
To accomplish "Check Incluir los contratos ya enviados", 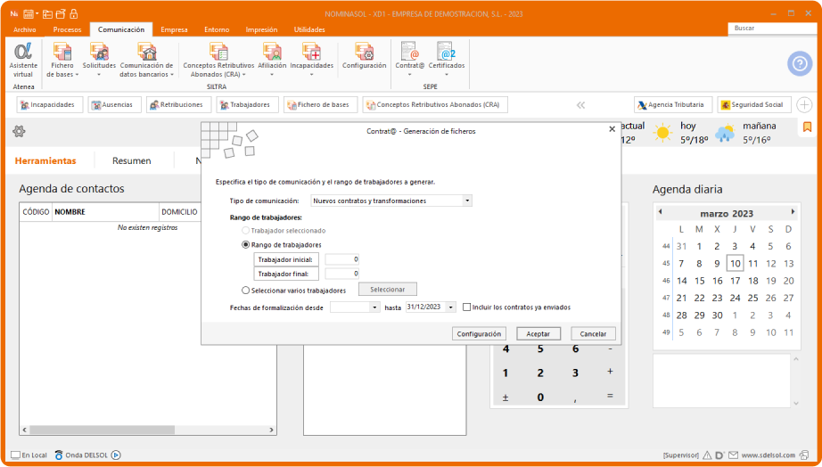I will point(466,307).
